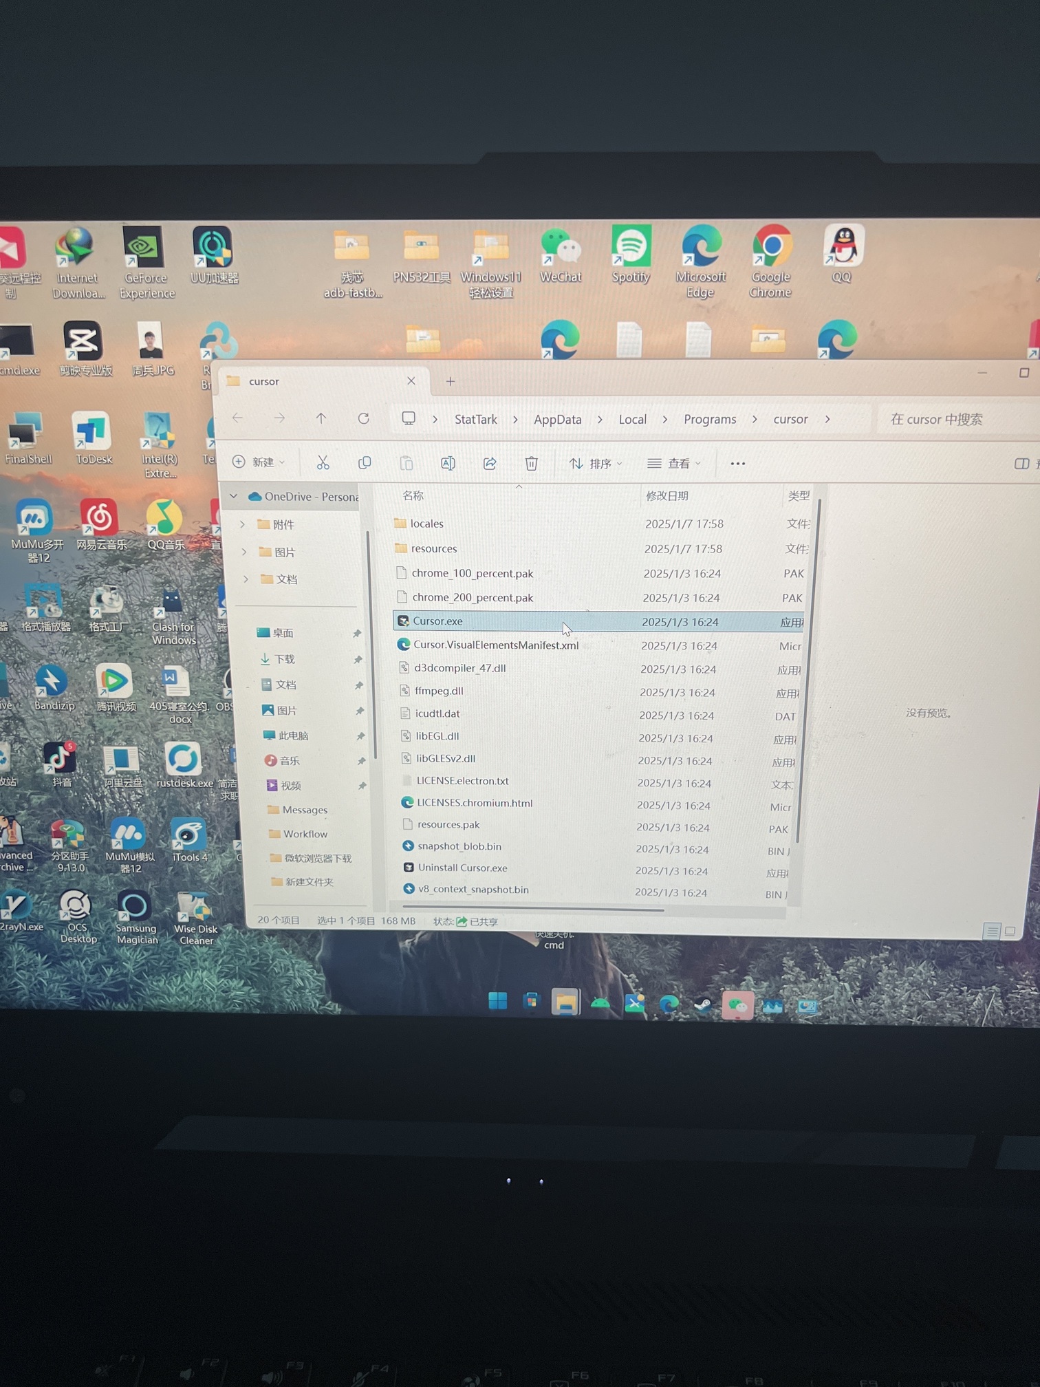1040x1387 pixels.
Task: Close the cursor tab
Action: coord(411,380)
